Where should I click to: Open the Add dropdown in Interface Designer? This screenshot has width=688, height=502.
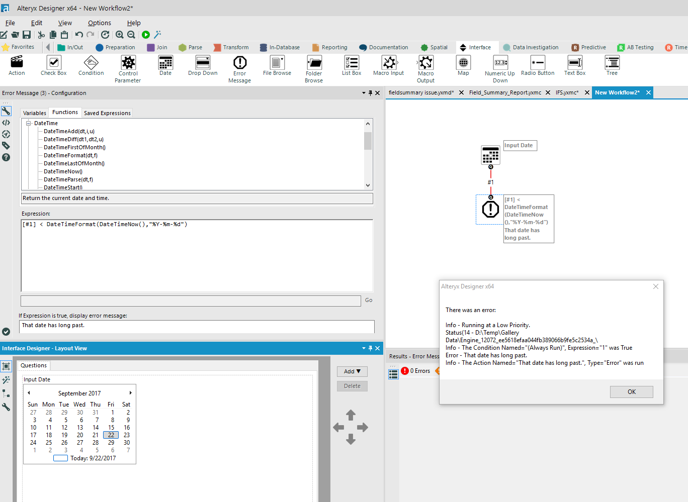coord(352,371)
